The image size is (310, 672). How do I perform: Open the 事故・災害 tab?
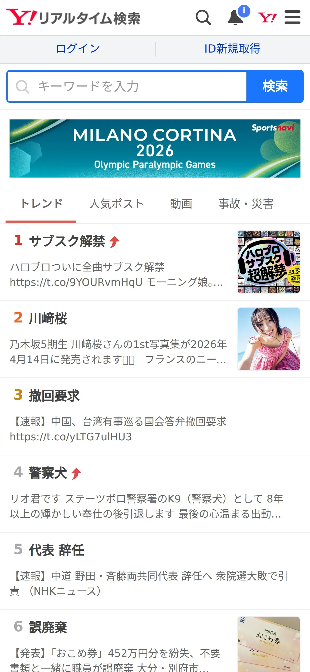click(246, 204)
